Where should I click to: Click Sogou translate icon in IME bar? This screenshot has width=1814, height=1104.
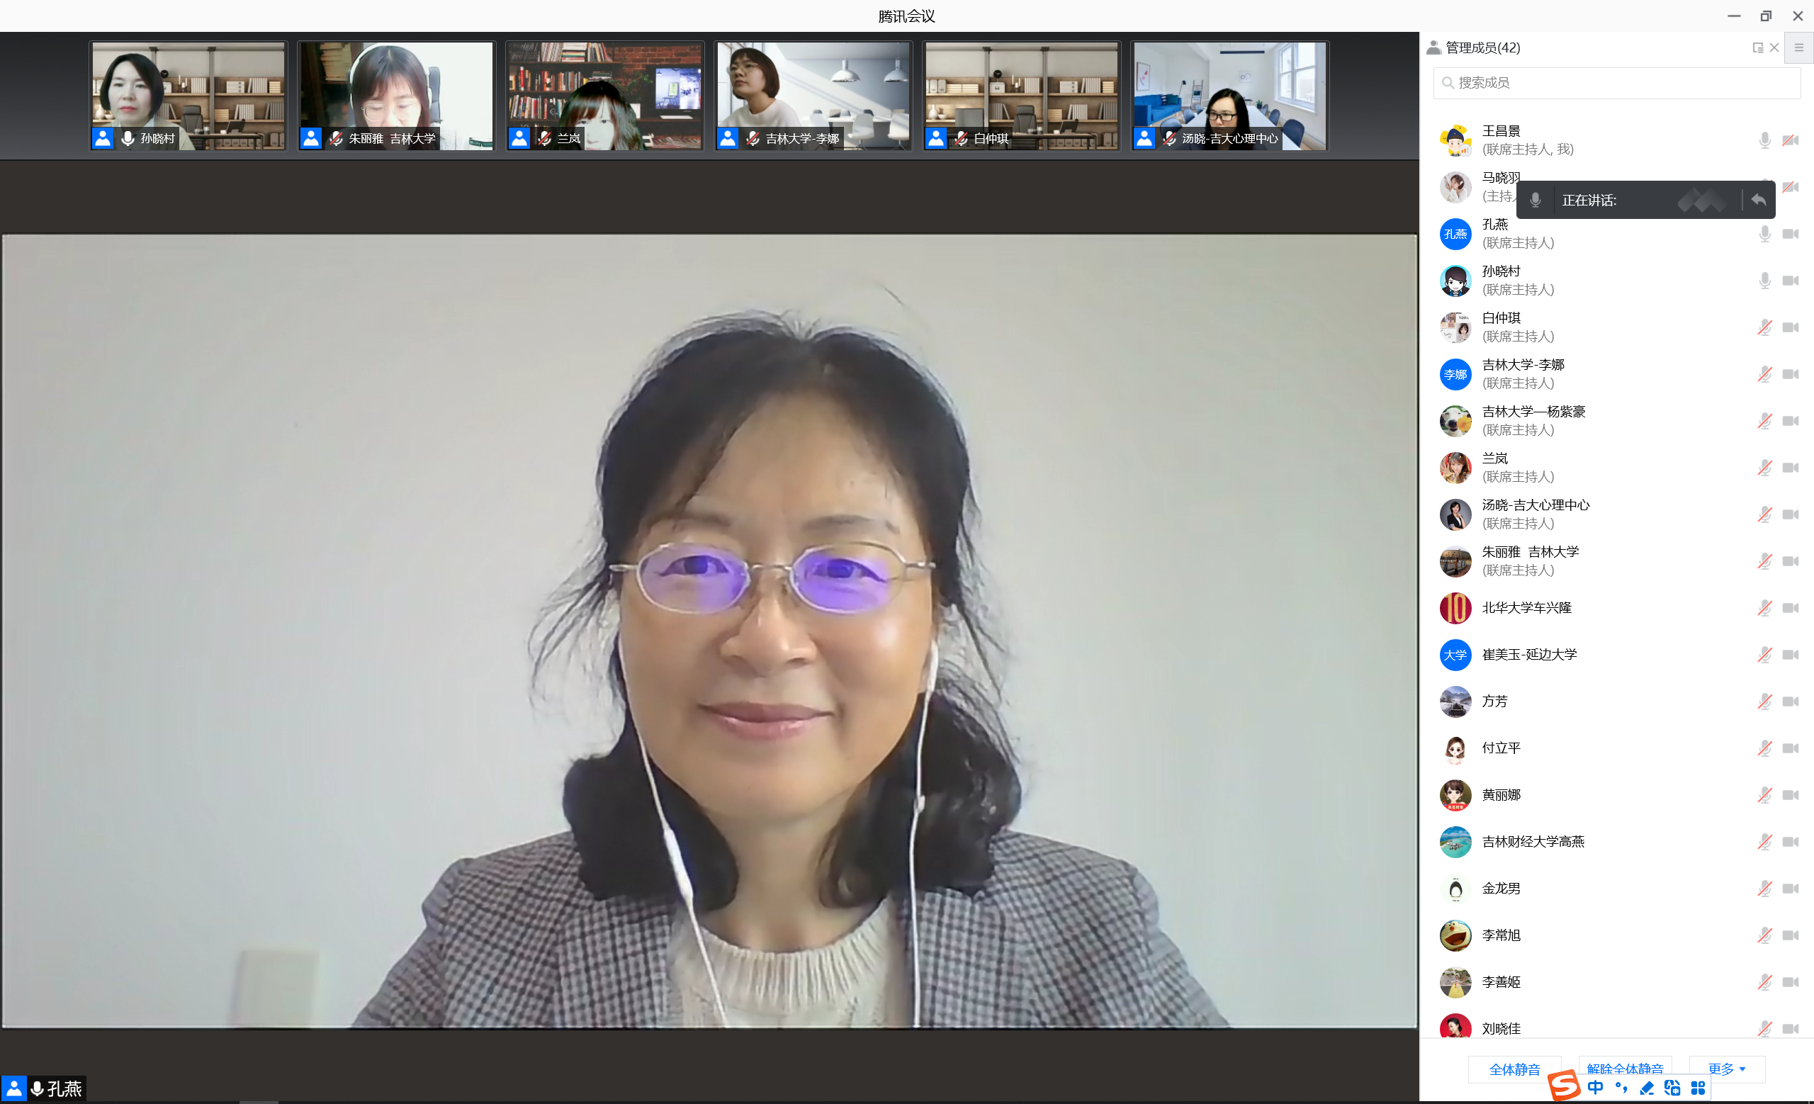point(1672,1088)
